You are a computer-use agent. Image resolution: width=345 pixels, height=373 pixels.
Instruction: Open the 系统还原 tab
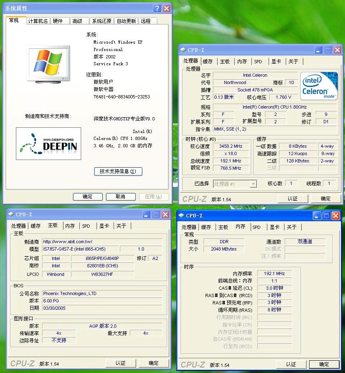[102, 21]
